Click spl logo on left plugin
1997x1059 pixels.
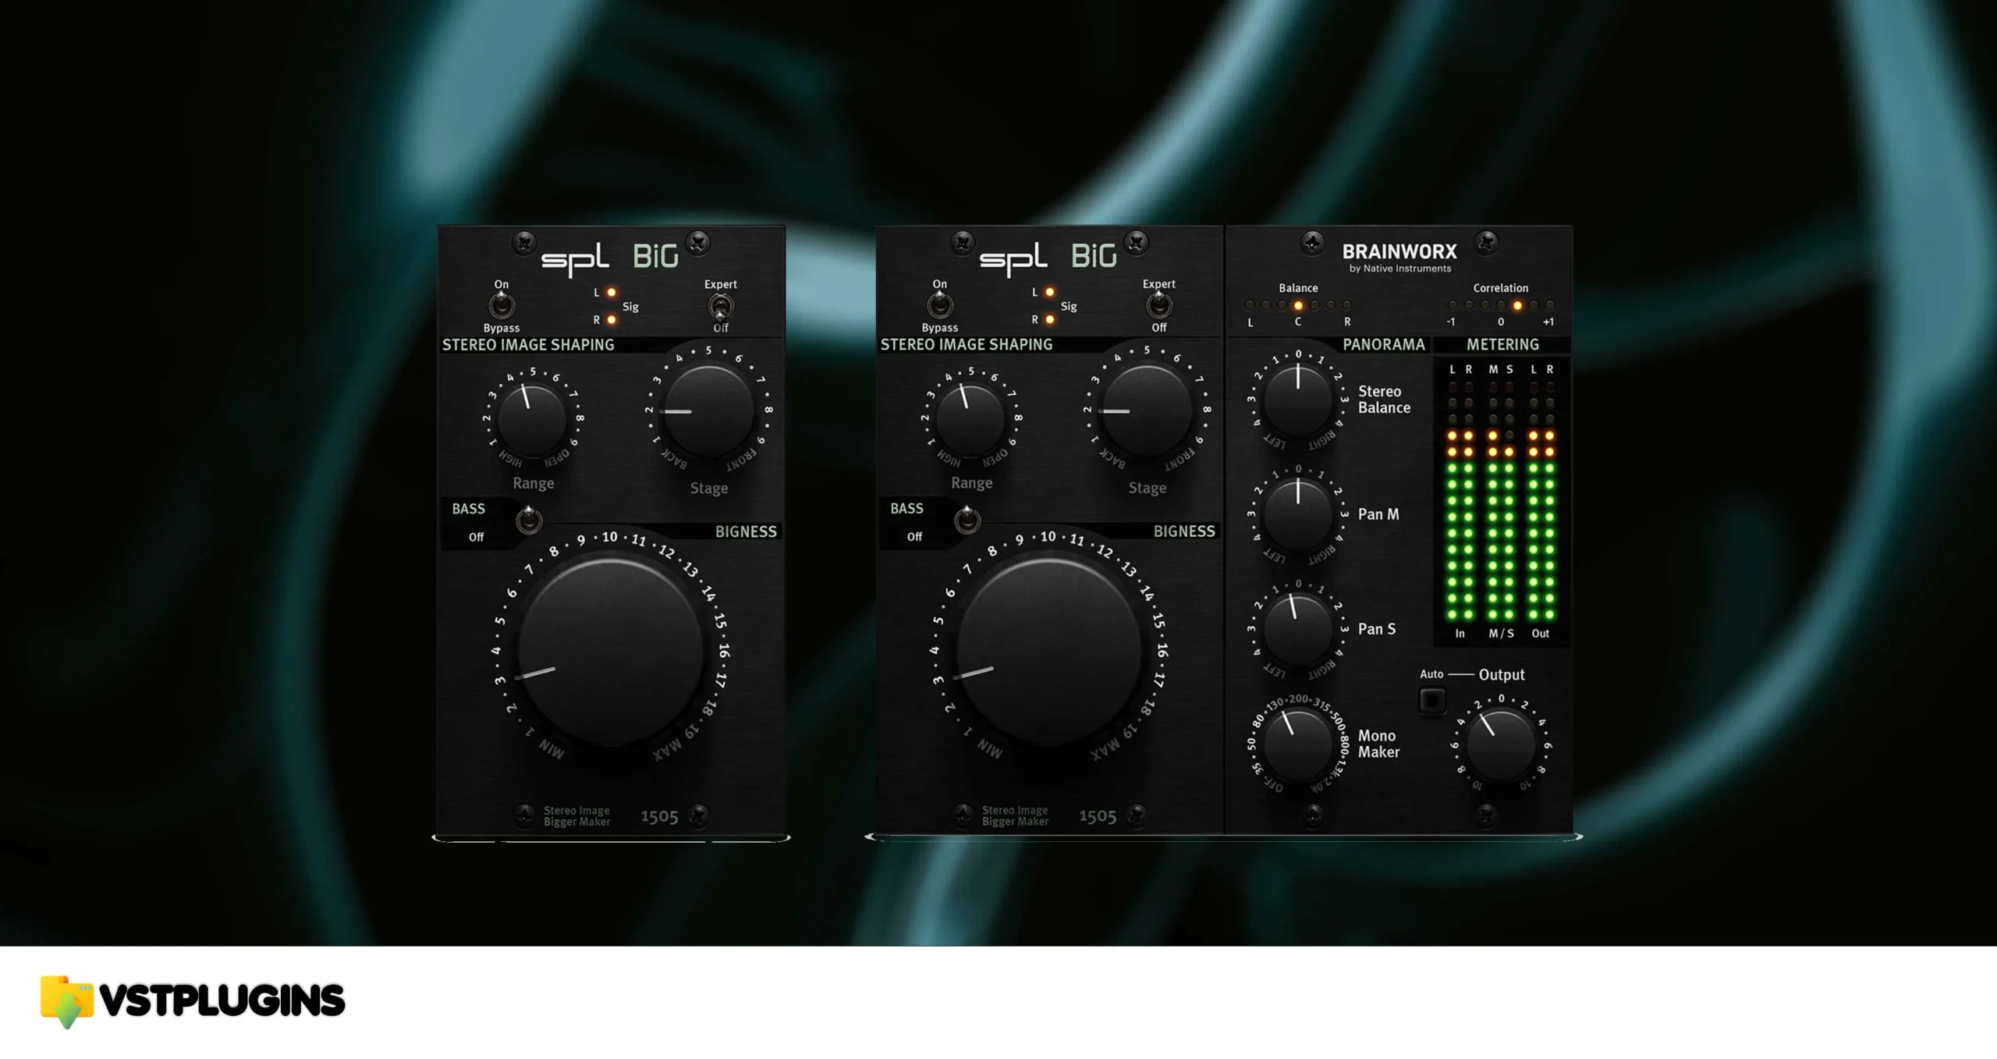point(575,258)
